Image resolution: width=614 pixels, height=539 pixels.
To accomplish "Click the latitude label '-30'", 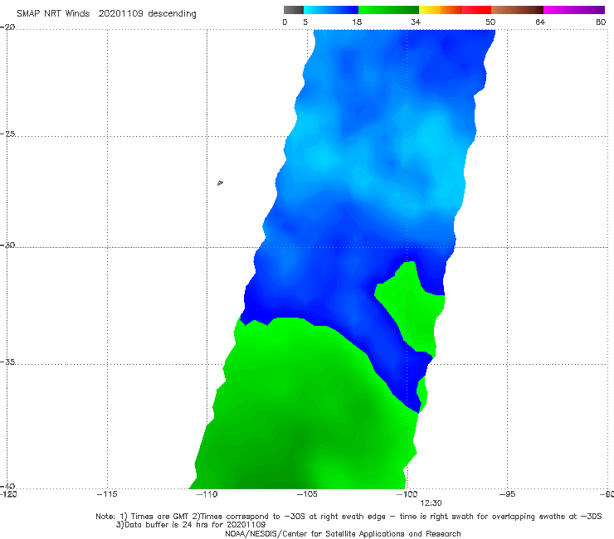I will (x=7, y=245).
